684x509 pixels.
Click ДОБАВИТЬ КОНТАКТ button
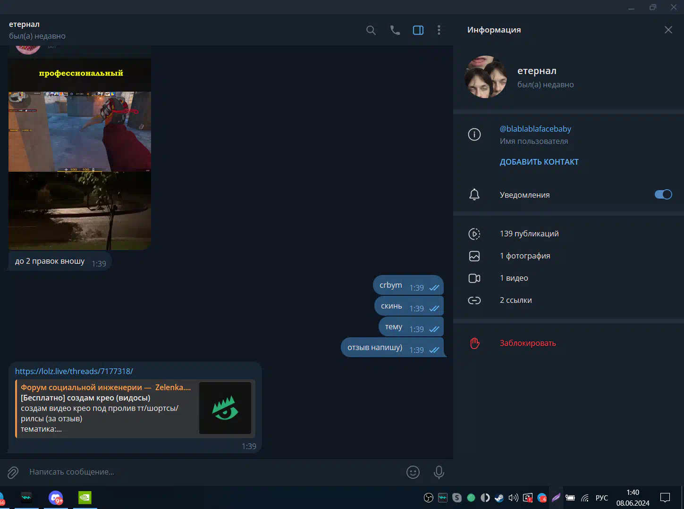pos(539,162)
